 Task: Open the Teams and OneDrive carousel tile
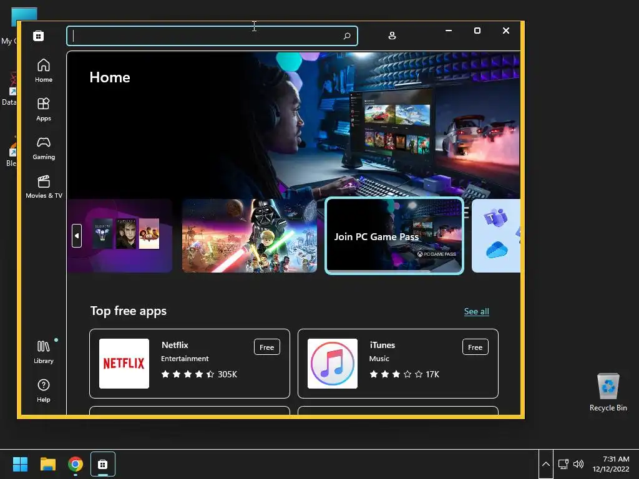point(496,235)
